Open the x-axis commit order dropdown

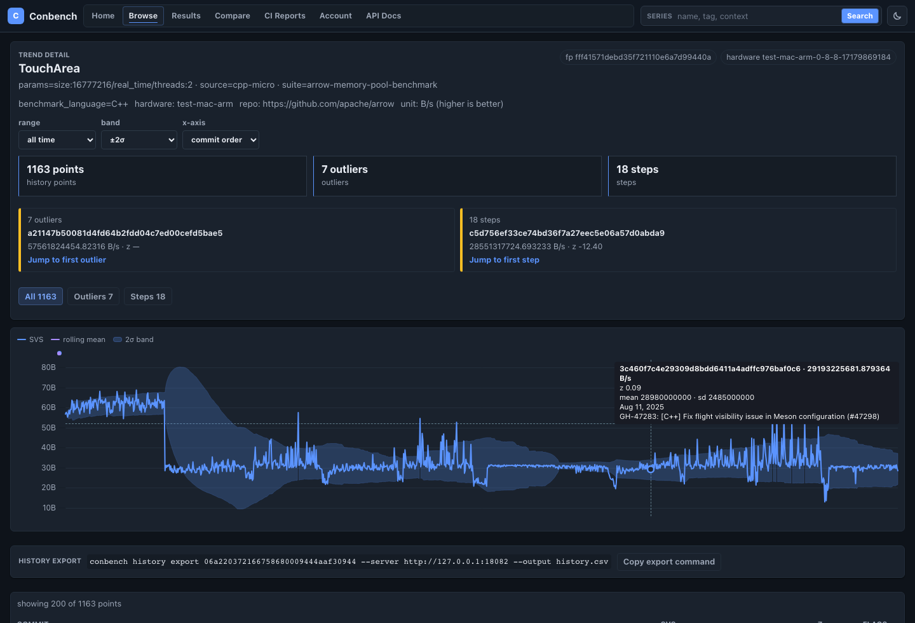click(x=220, y=140)
